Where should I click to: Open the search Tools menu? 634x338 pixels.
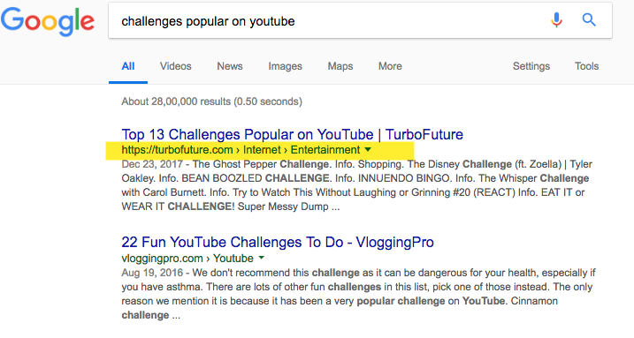click(586, 66)
